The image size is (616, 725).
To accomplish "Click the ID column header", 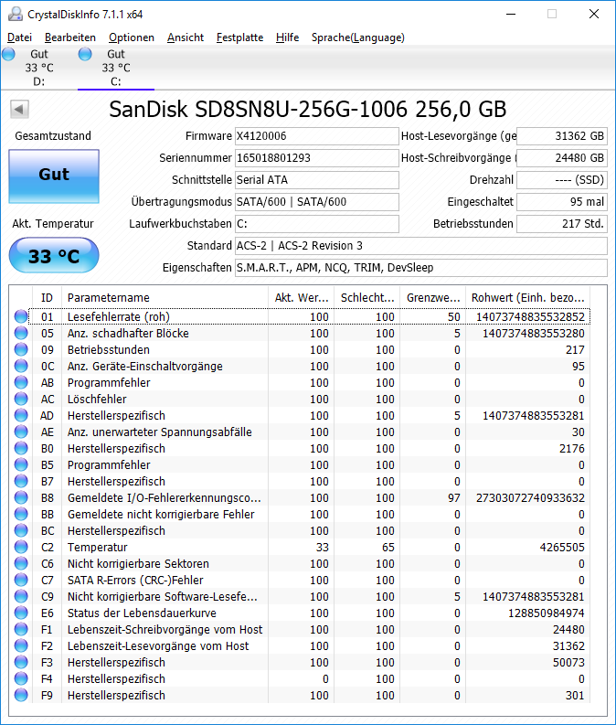I will click(x=48, y=298).
